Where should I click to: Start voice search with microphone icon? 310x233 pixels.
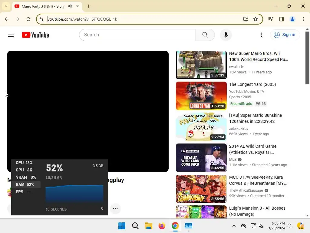click(x=226, y=35)
